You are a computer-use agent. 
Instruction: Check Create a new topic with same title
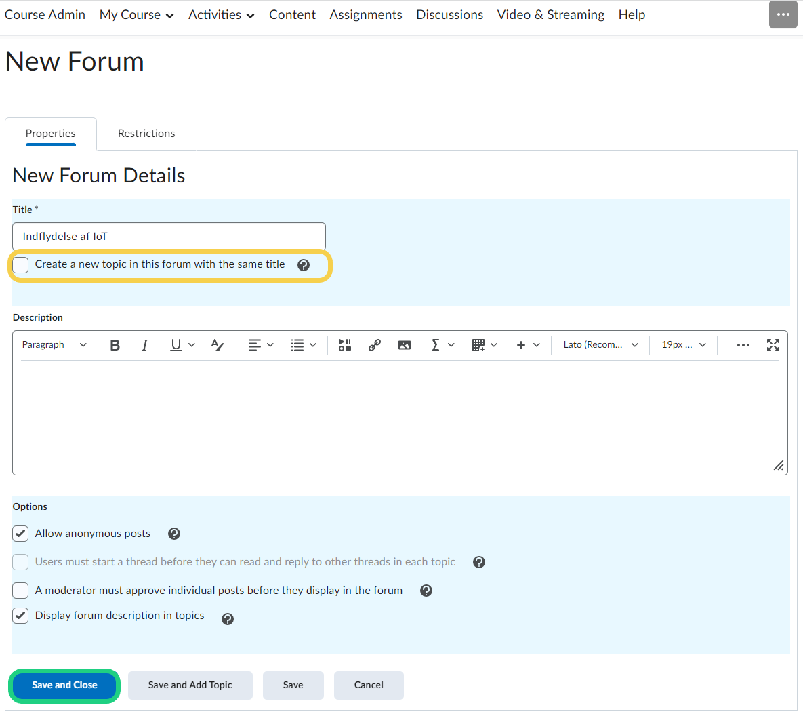click(21, 265)
